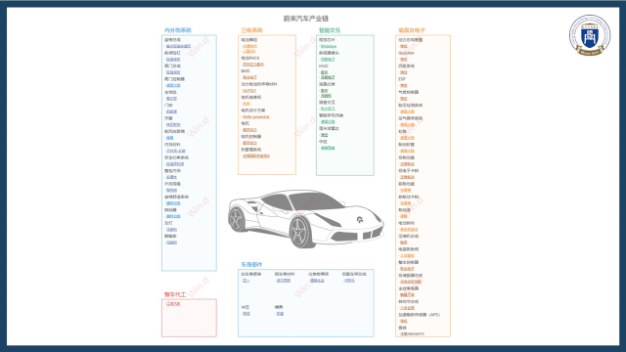The image size is (626, 352).
Task: Click the 电机控制器 item label
Action: pos(251,137)
